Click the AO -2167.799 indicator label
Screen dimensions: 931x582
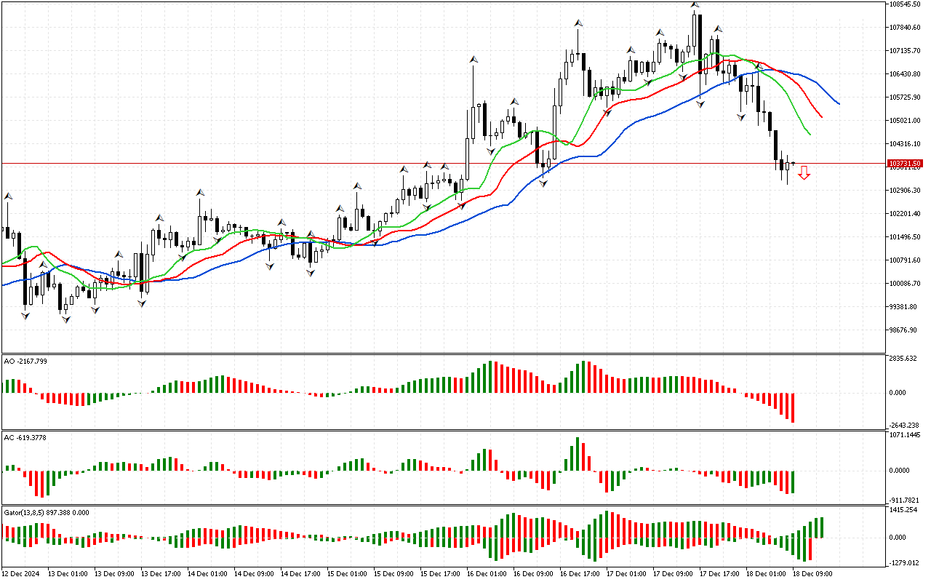[x=25, y=361]
